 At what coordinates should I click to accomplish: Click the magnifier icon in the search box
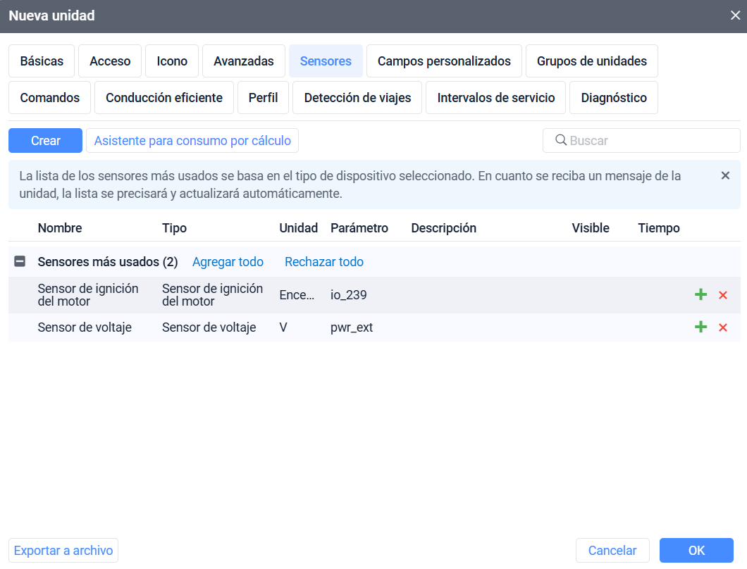[x=560, y=140]
